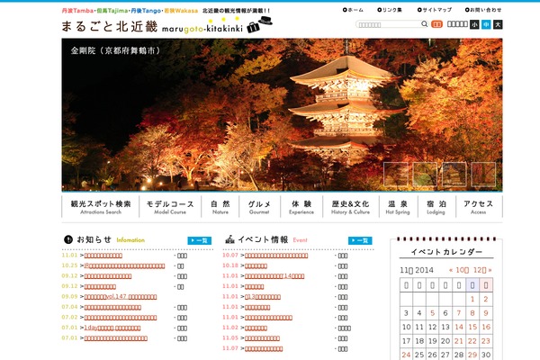
Task: Show second hero slideshow thumbnail
Action: pos(425,175)
